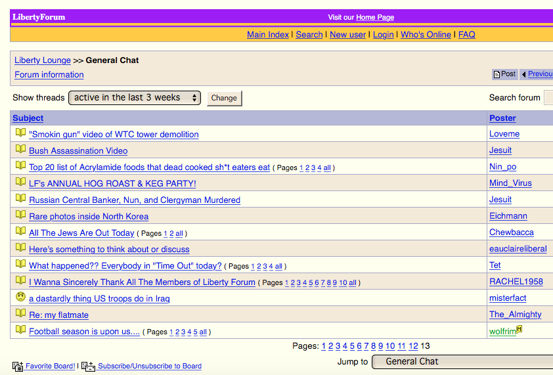View poster profile RACHEL1958
Viewport: 553px width, 375px height.
(516, 282)
